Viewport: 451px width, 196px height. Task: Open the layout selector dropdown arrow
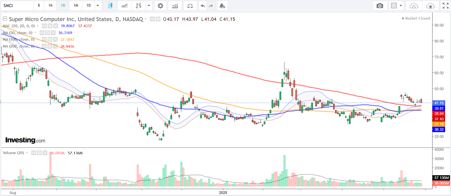(x=401, y=6)
